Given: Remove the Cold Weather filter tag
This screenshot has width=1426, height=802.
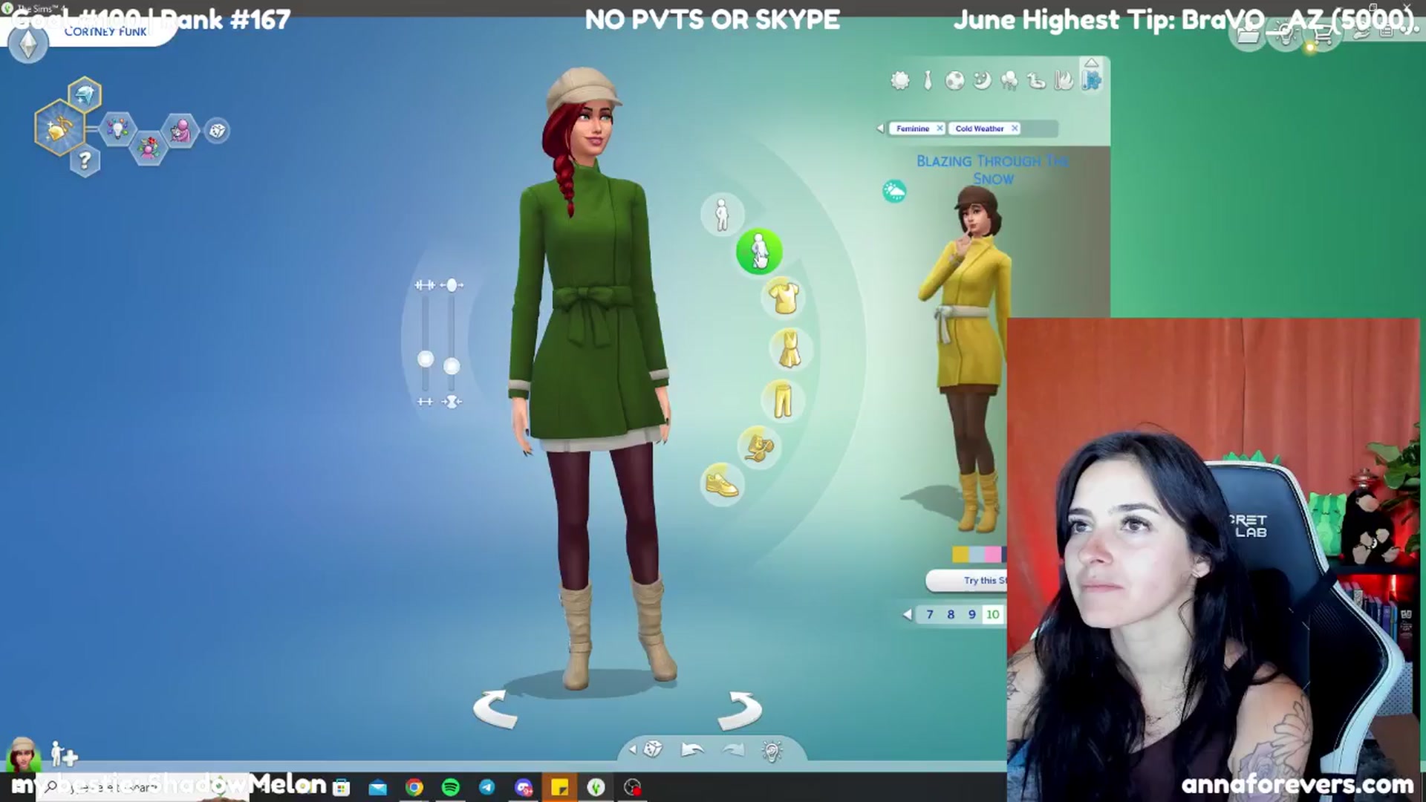Looking at the screenshot, I should click(1015, 128).
